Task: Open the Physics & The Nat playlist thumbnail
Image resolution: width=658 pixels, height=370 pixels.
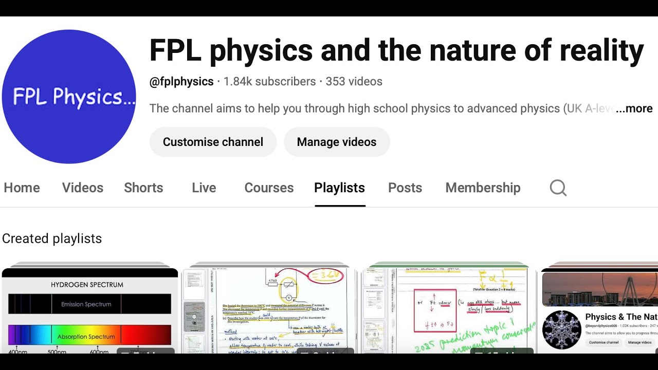Action: 599,310
